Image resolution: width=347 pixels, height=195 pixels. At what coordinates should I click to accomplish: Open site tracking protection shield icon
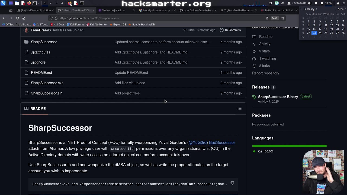click(x=51, y=18)
